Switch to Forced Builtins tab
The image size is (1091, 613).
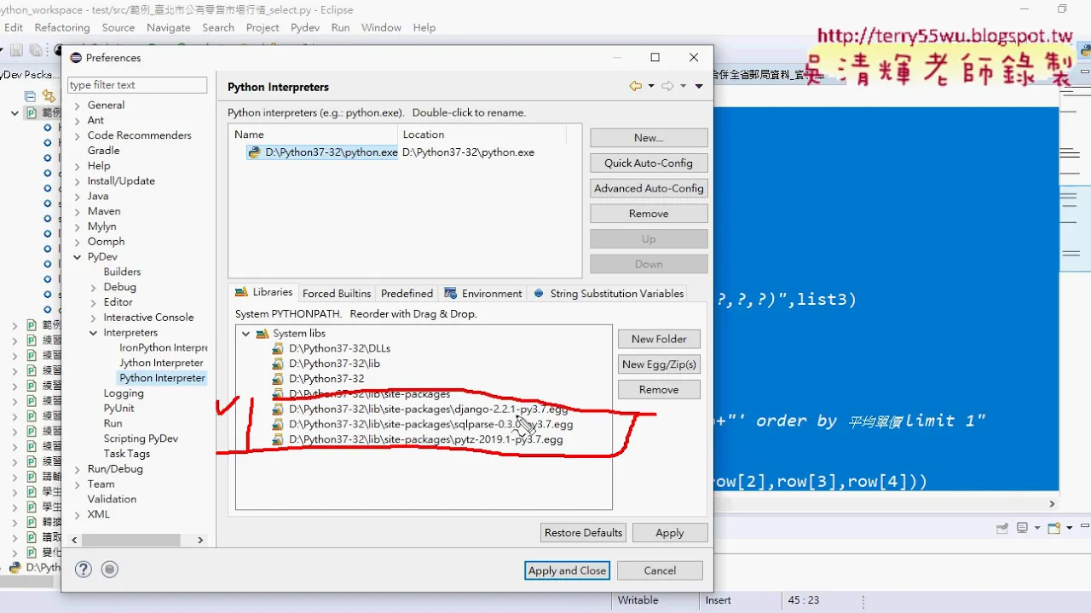point(337,294)
